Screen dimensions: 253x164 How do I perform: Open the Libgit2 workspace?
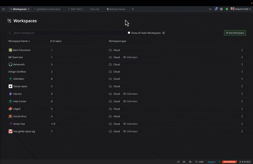[17, 109]
